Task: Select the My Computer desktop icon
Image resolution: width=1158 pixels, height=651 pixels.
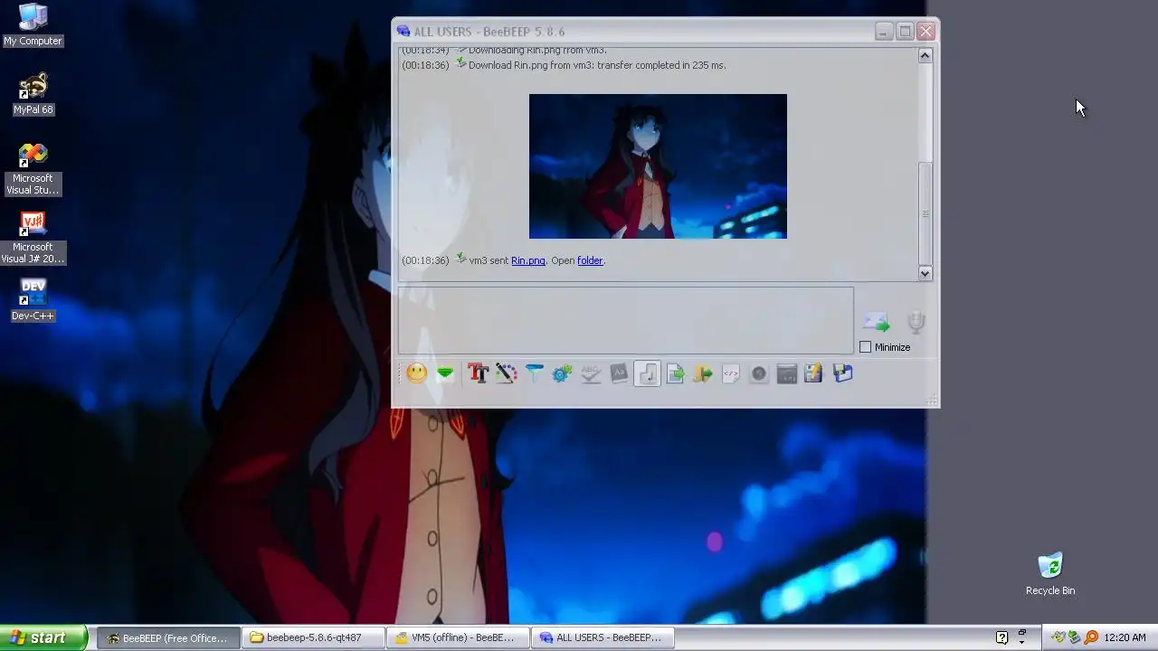Action: click(x=33, y=24)
